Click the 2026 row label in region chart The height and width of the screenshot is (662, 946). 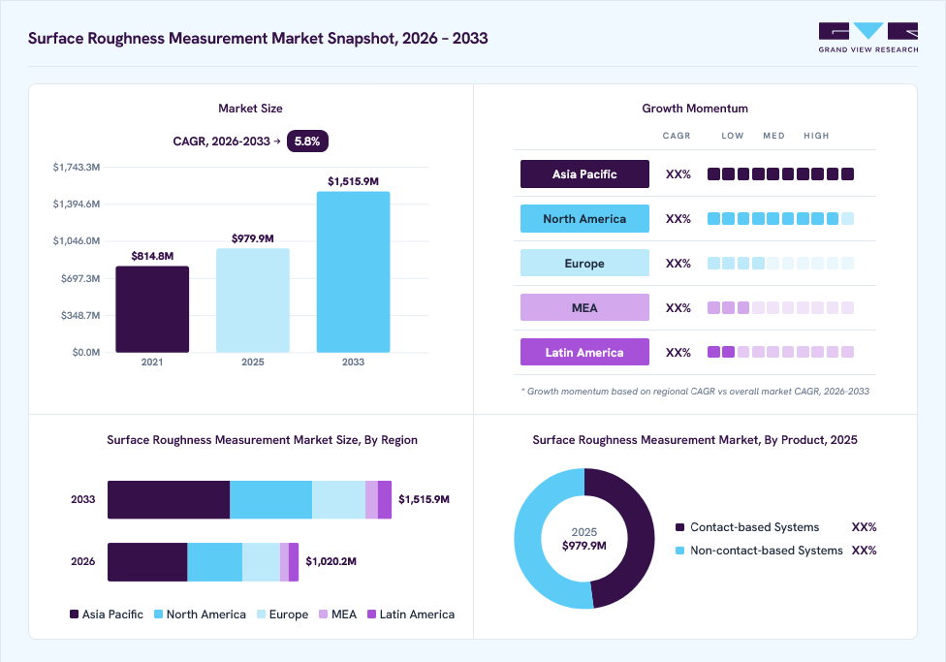click(x=82, y=562)
